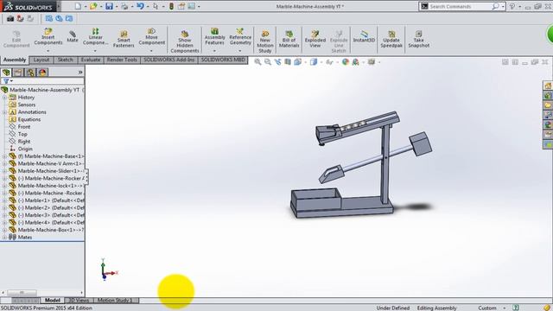Click Zoom to Fit icon
This screenshot has height=311, width=553.
(x=257, y=62)
